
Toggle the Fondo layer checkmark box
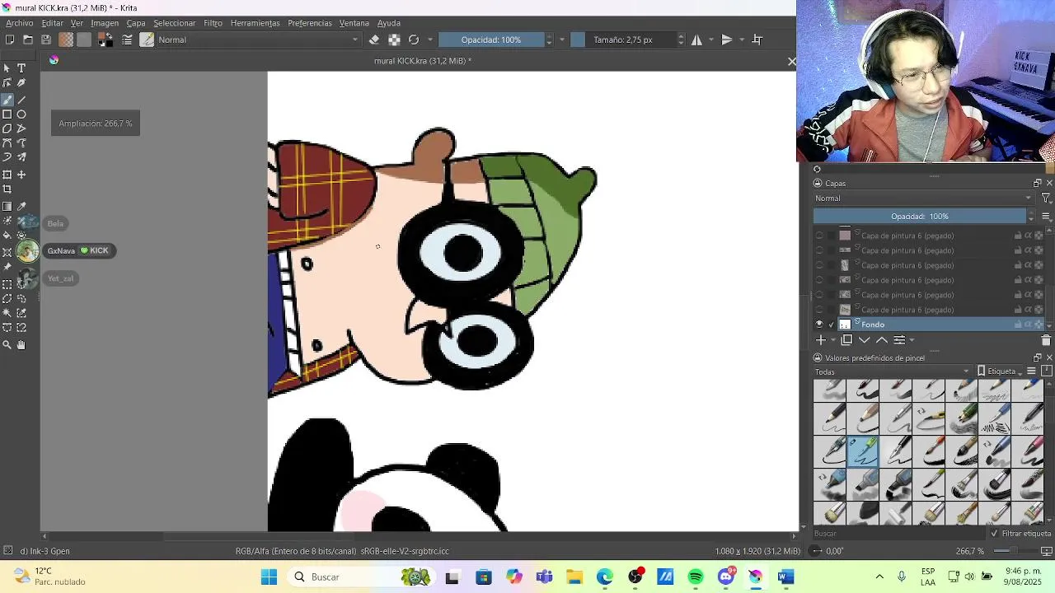pyautogui.click(x=831, y=325)
